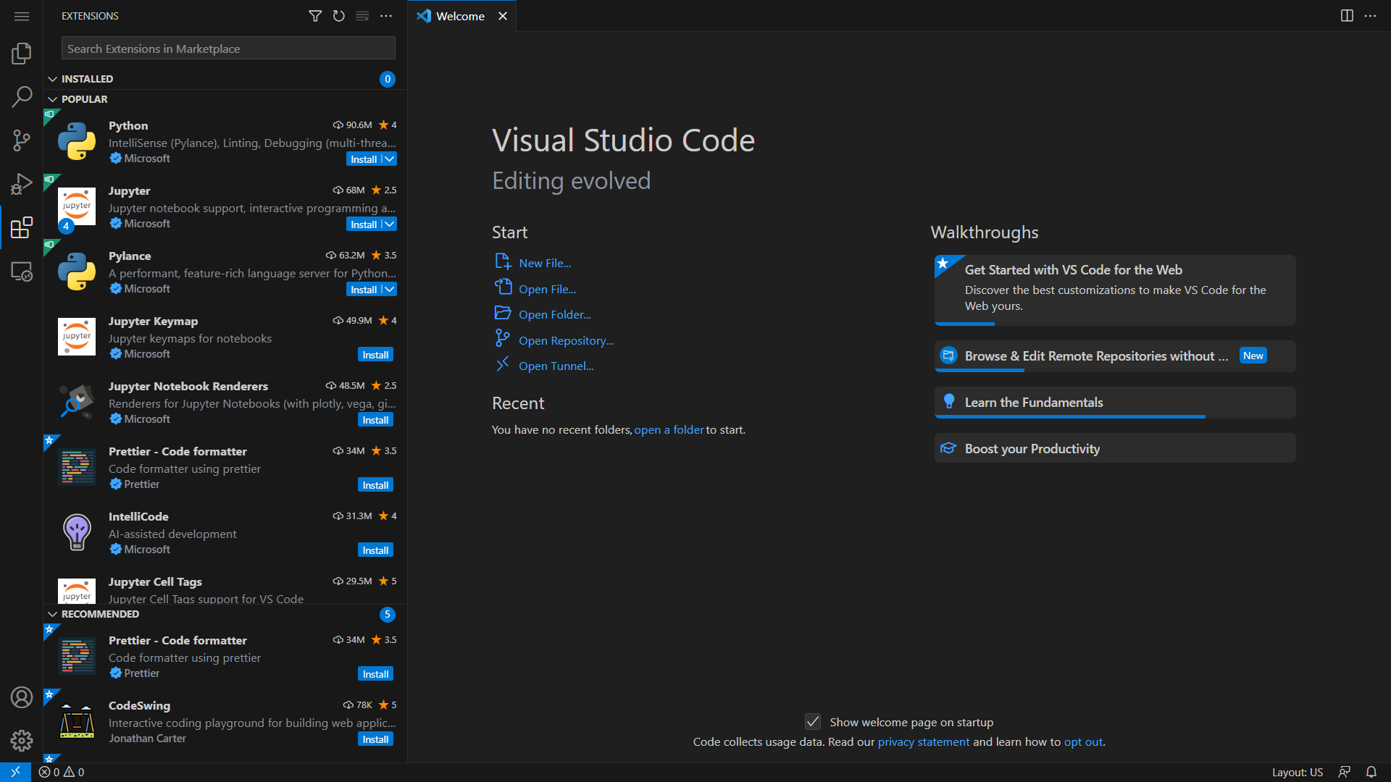This screenshot has width=1391, height=782.
Task: Open the hamburger menu
Action: click(21, 15)
